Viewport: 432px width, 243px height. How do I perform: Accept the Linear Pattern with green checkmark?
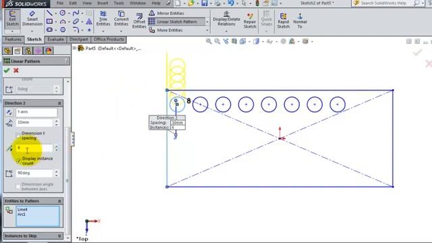[x=7, y=70]
